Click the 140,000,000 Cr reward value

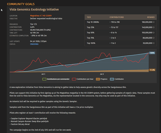pyautogui.click(x=148, y=27)
